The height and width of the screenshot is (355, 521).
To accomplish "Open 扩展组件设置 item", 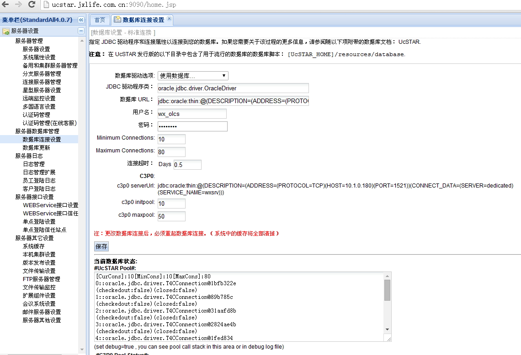I will coord(39,296).
